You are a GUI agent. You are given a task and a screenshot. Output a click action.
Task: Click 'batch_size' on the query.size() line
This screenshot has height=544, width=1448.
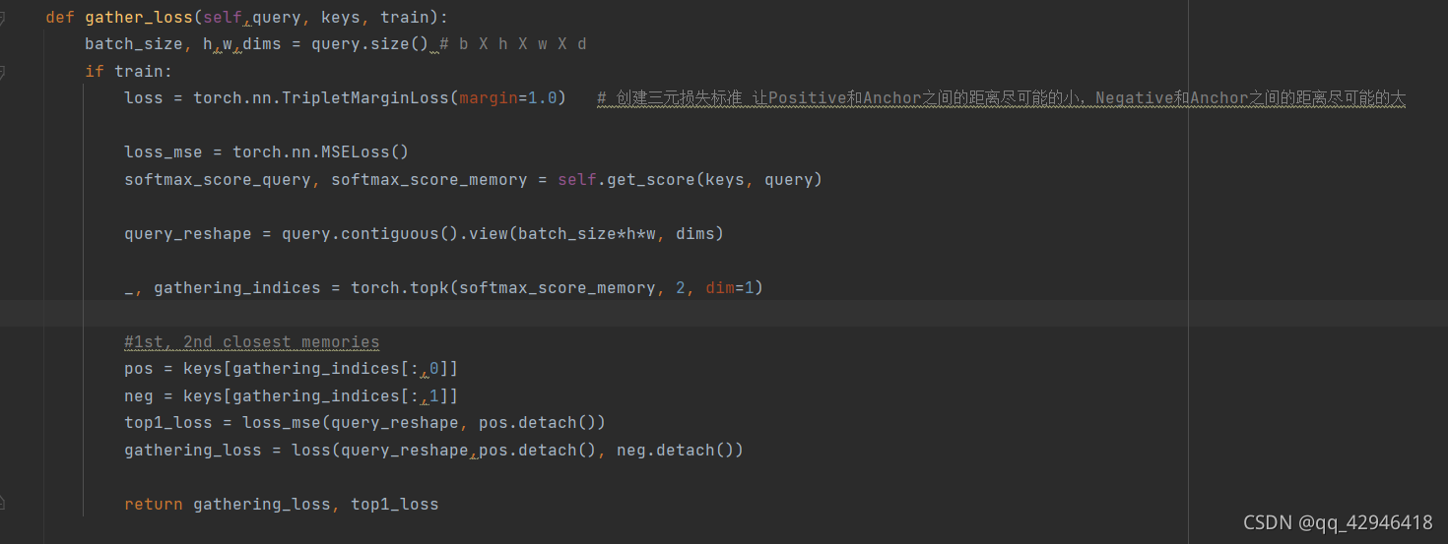click(x=134, y=44)
